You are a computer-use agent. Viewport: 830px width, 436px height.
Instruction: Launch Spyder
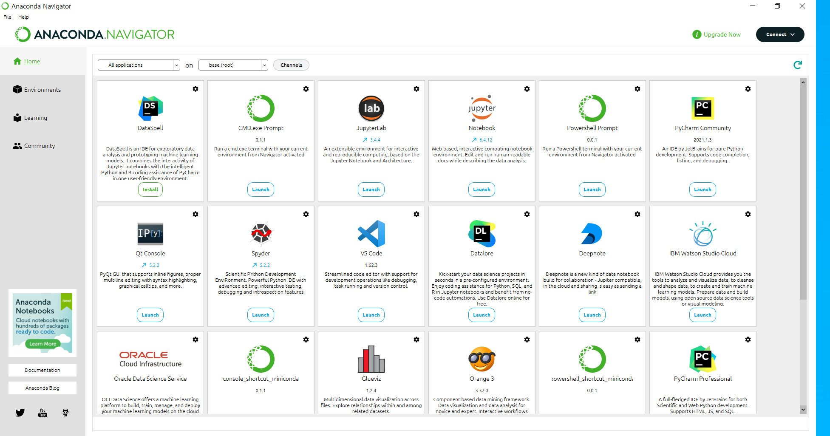(x=261, y=315)
